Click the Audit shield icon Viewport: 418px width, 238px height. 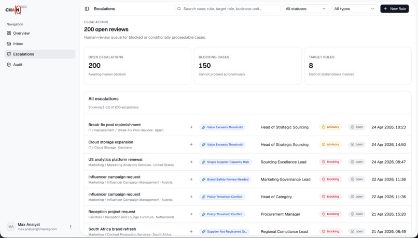[x=9, y=65]
